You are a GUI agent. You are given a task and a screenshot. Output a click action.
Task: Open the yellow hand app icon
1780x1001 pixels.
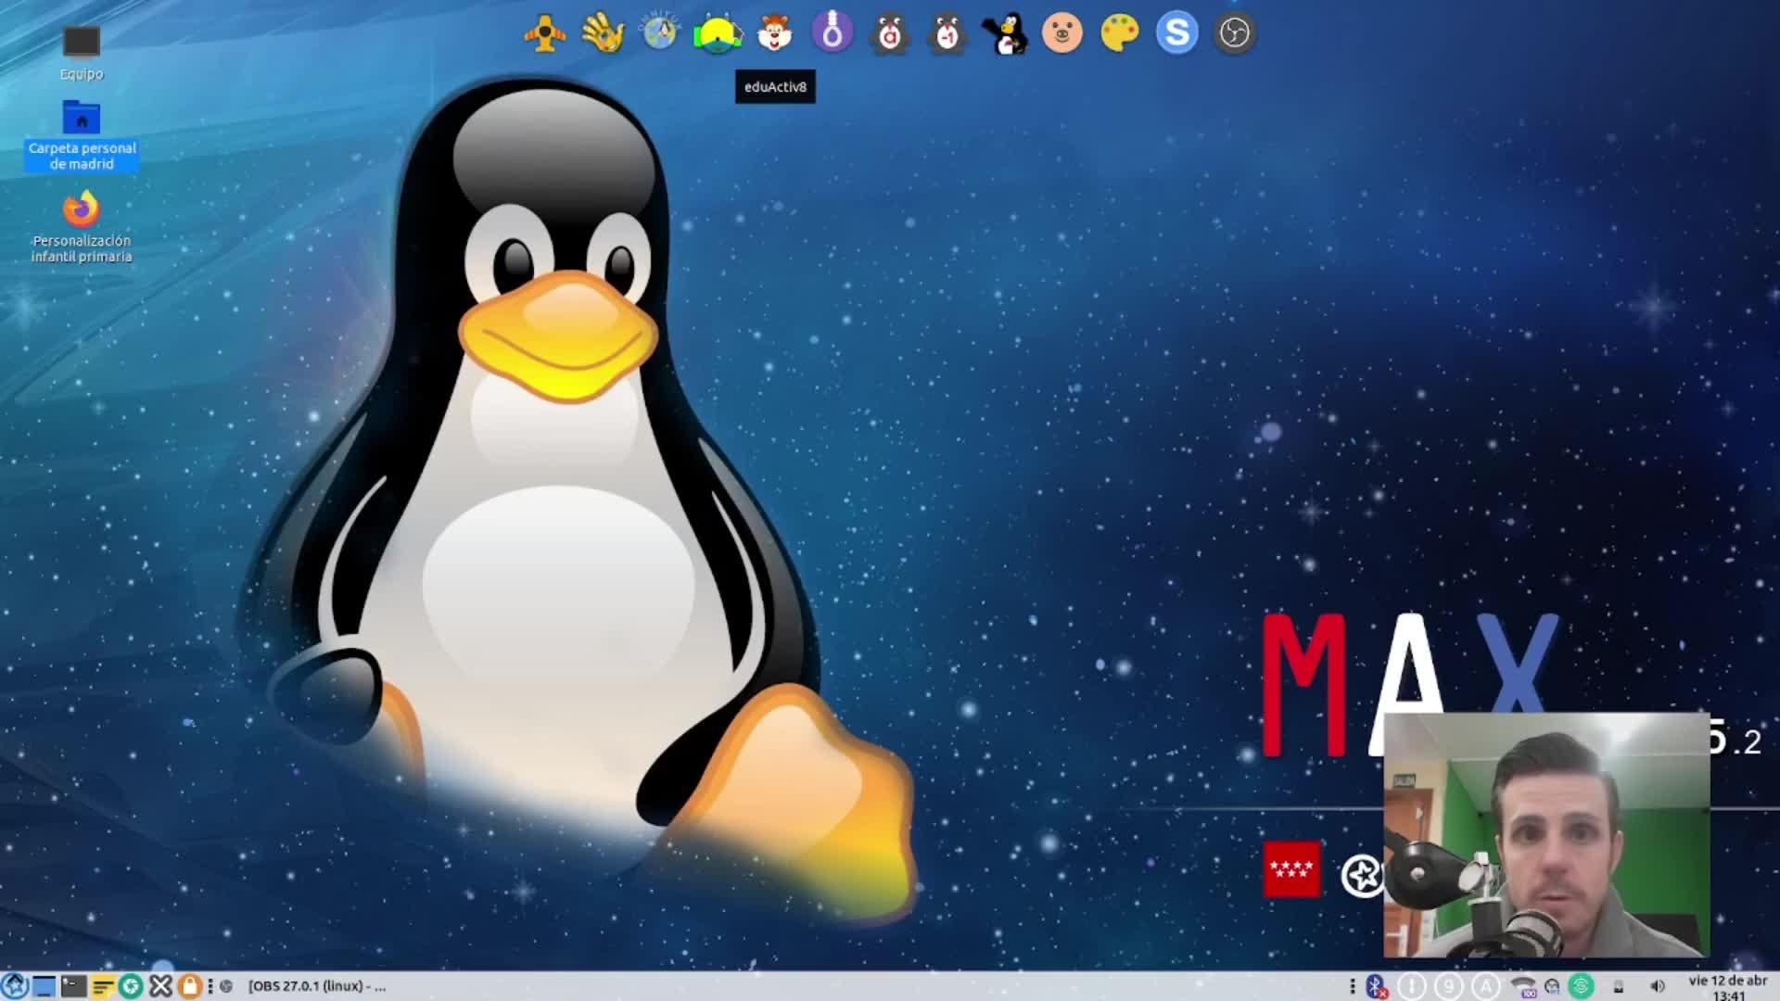point(603,34)
